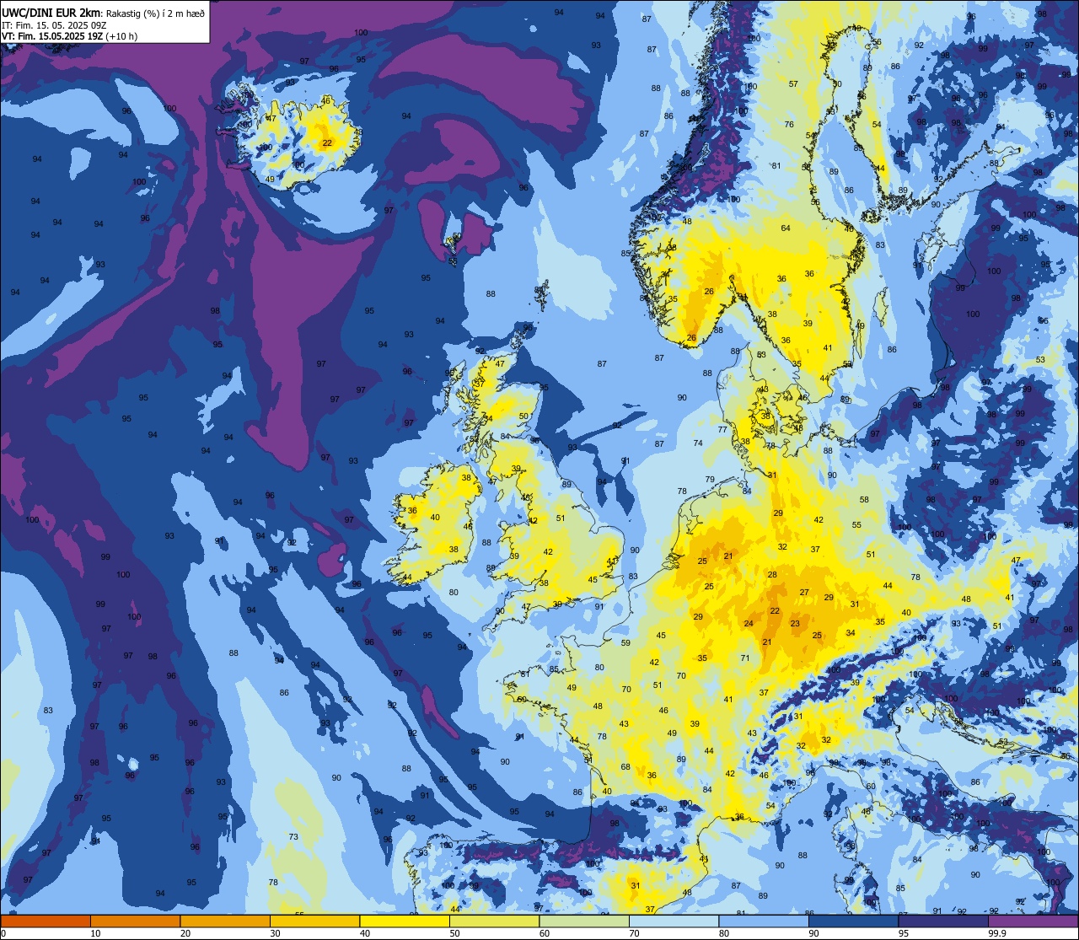Click the light orange 20–30 legend swatch
Image resolution: width=1079 pixels, height=940 pixels.
click(225, 921)
